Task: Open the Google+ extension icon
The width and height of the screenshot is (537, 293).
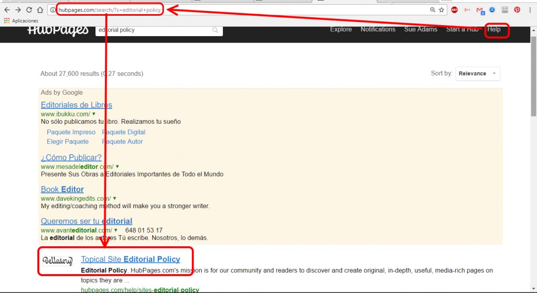Action: [467, 10]
